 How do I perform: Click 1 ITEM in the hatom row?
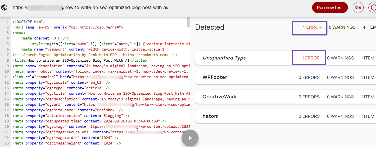367,116
